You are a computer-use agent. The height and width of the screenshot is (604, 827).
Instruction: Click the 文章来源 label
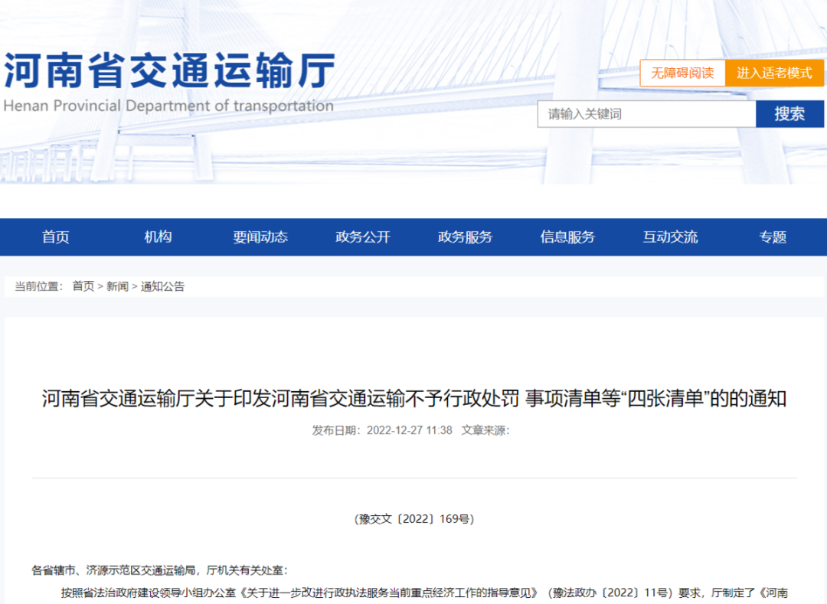click(x=485, y=430)
